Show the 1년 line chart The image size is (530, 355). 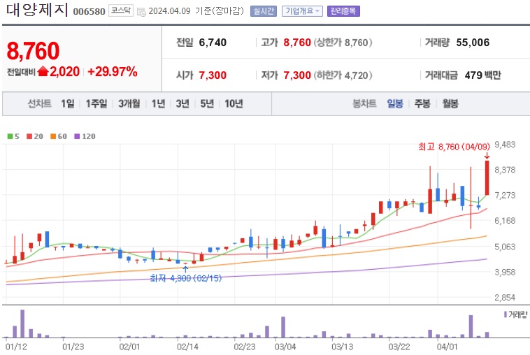coord(158,103)
